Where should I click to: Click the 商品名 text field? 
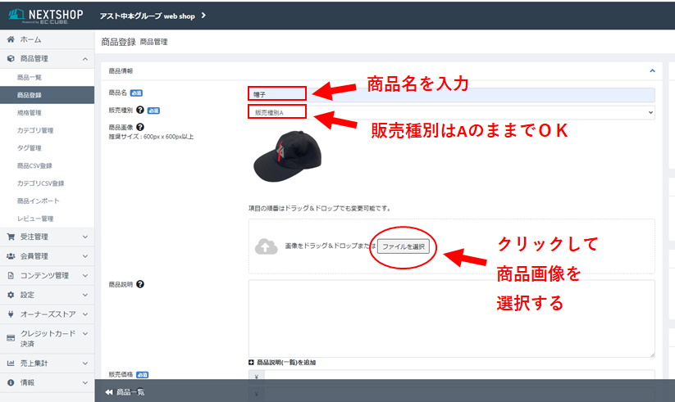[451, 94]
